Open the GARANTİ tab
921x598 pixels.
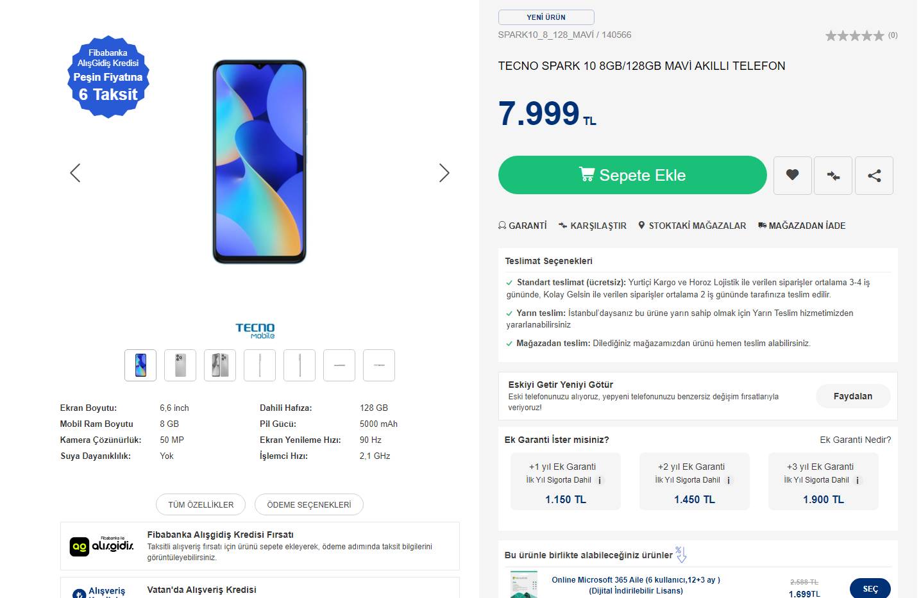coord(523,226)
